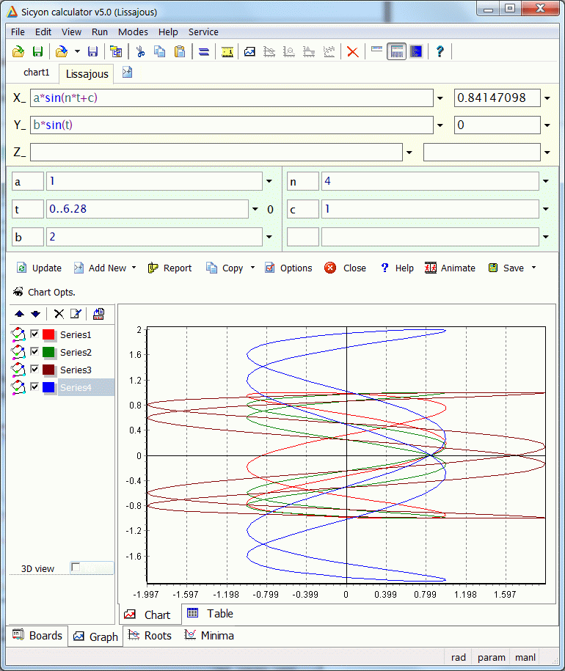Image resolution: width=565 pixels, height=671 pixels.
Task: Move series down with the arrow icon
Action: click(x=35, y=314)
